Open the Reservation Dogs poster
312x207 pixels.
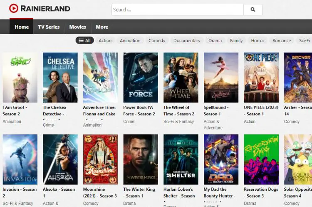pos(261,159)
